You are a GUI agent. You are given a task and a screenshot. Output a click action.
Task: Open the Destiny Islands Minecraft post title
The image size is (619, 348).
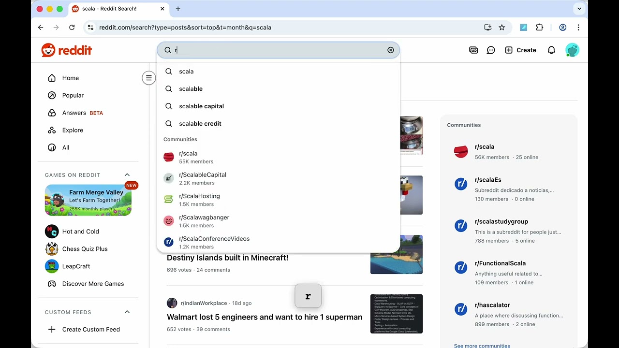(x=227, y=258)
